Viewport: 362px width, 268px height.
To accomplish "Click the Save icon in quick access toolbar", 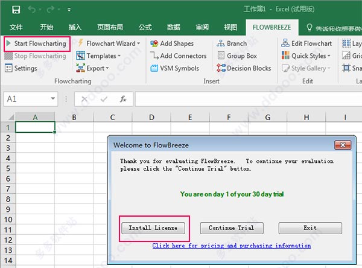I will [16, 10].
